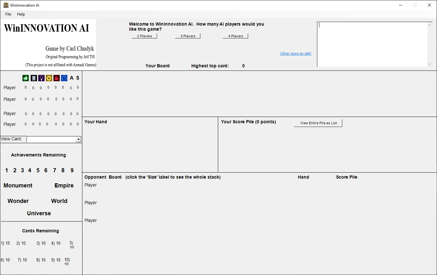Click the log box scroll down arrow
Viewport: 437px width, 275px height.
429,64
